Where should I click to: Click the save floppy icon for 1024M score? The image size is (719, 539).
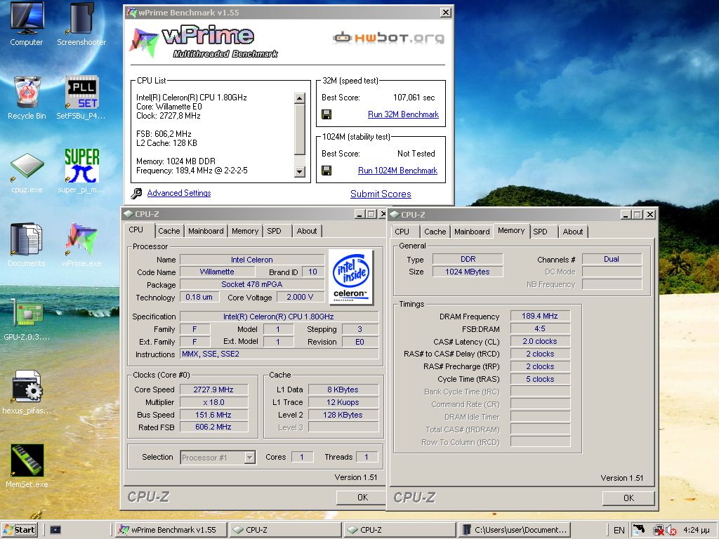coord(326,171)
